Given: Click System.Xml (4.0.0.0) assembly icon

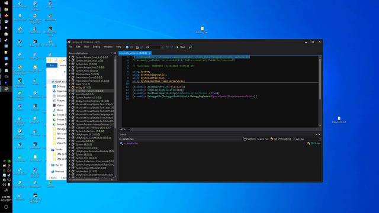Looking at the screenshot, I should pos(73,158).
